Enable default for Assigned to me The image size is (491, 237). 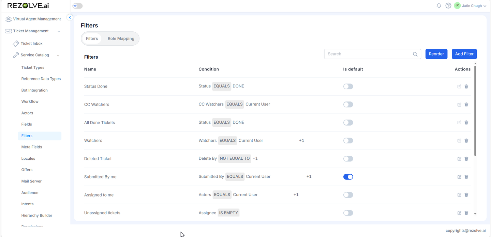pos(348,195)
